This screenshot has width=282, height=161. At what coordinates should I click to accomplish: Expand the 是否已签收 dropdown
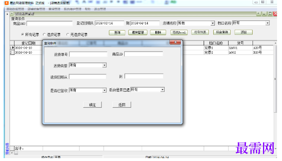(104, 90)
